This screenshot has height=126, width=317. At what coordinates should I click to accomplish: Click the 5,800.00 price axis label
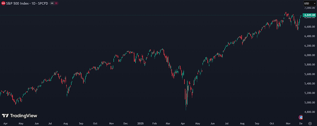[x=310, y=65]
